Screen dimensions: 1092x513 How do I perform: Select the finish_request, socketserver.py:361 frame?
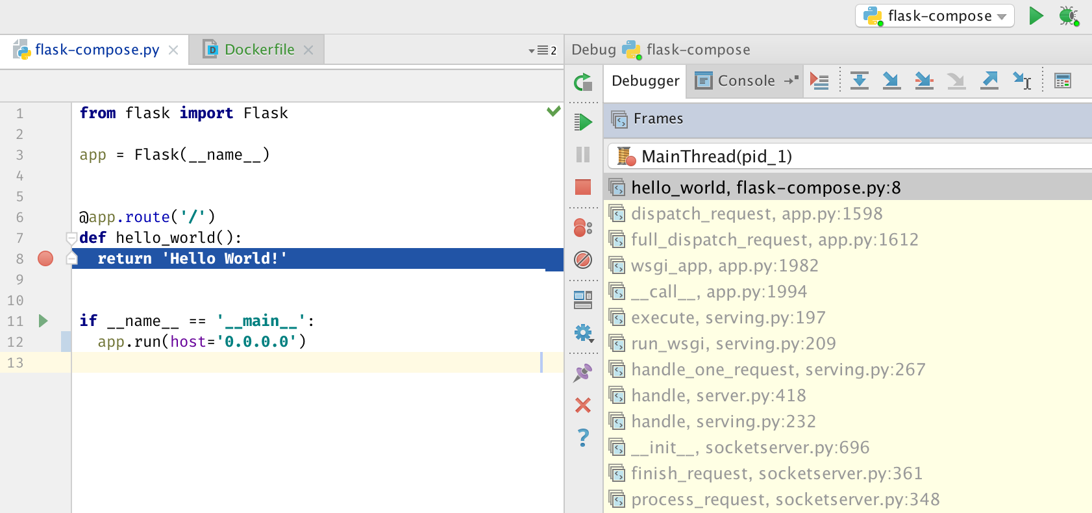coord(849,473)
